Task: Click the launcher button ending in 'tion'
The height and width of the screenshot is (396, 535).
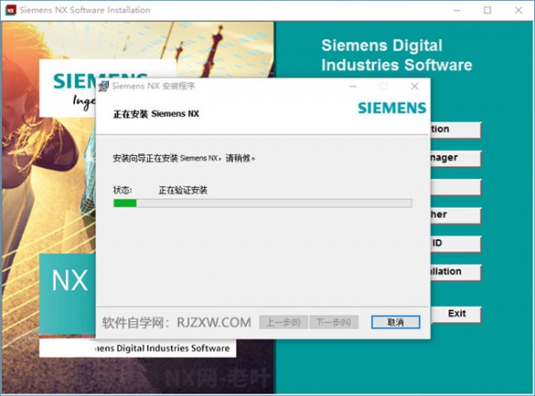Action: [457, 129]
